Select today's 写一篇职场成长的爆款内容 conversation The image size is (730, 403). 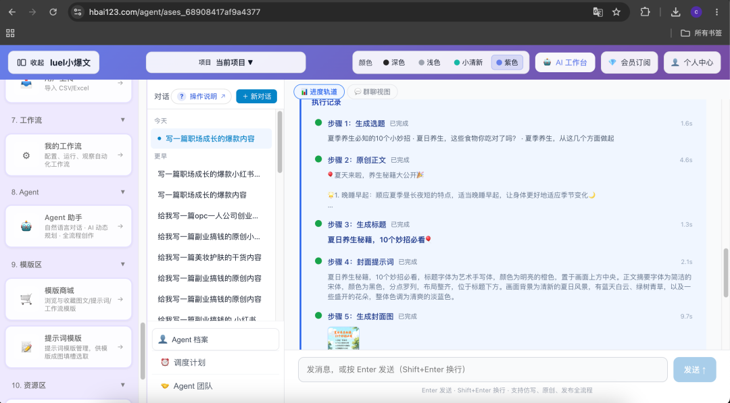click(x=212, y=138)
